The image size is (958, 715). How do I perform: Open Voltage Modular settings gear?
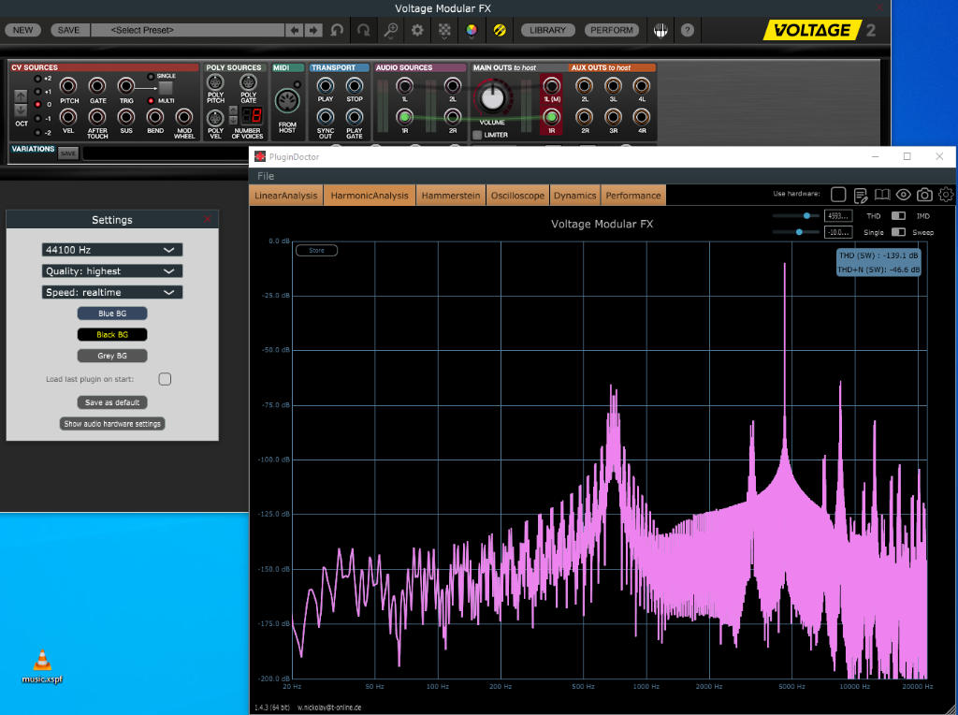417,30
